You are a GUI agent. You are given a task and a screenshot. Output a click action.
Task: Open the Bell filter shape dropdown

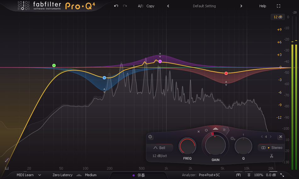[159, 148]
